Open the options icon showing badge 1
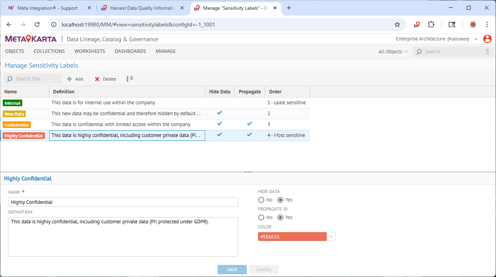This screenshot has width=496, height=277. [x=128, y=79]
